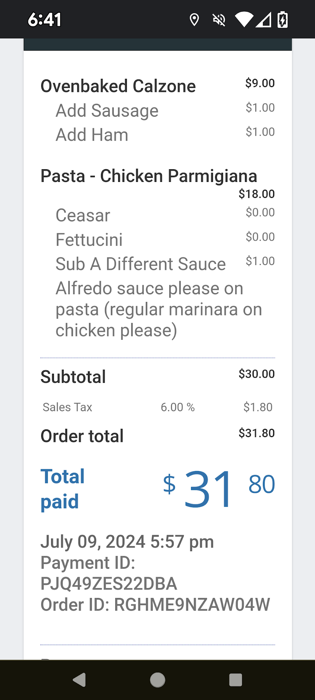Tap the Sales Tax 6.00 % rate
This screenshot has width=315, height=700.
point(178,407)
